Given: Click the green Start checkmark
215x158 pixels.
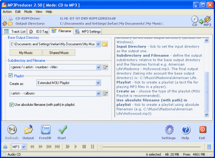Looking at the screenshot, I should (x=63, y=130).
